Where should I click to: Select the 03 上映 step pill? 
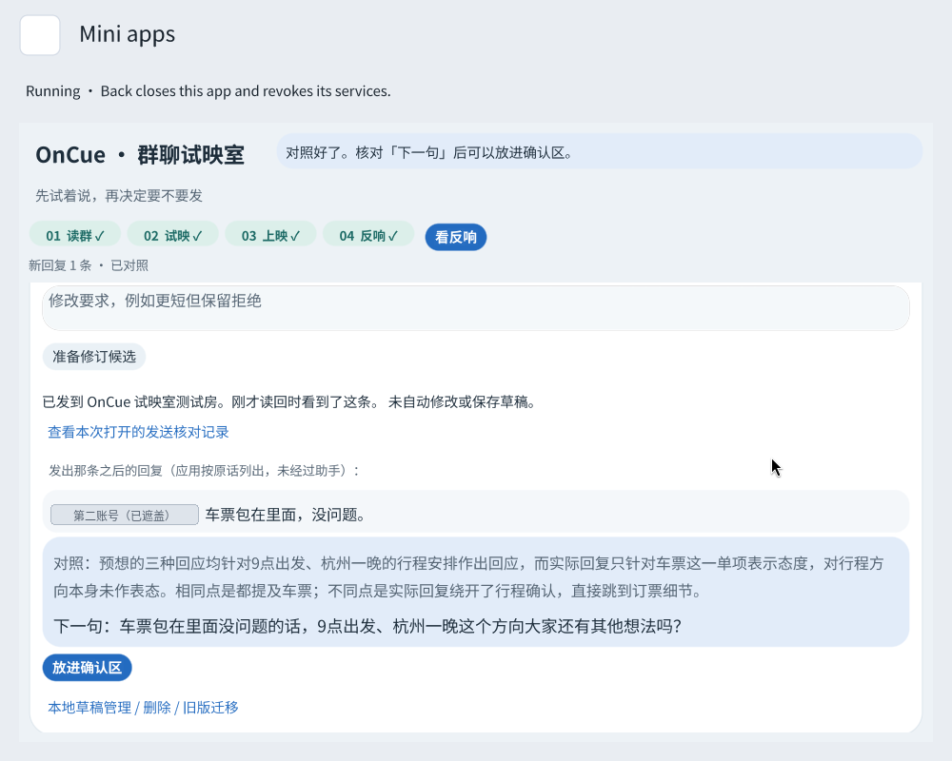(x=270, y=236)
